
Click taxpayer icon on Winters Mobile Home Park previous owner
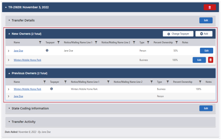(52, 89)
